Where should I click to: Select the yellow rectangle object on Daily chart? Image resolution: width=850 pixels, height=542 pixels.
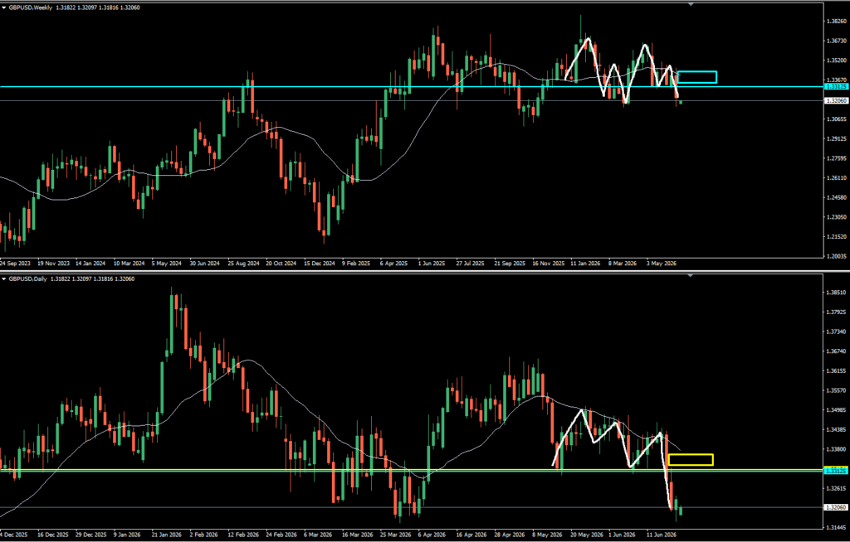(691, 460)
